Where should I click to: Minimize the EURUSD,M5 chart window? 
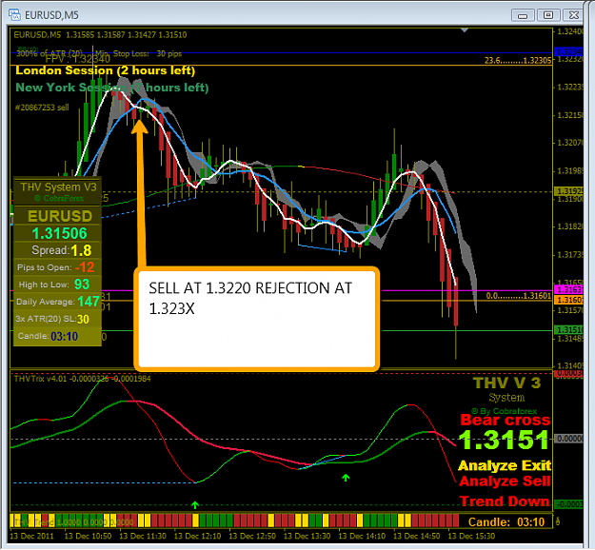point(523,15)
